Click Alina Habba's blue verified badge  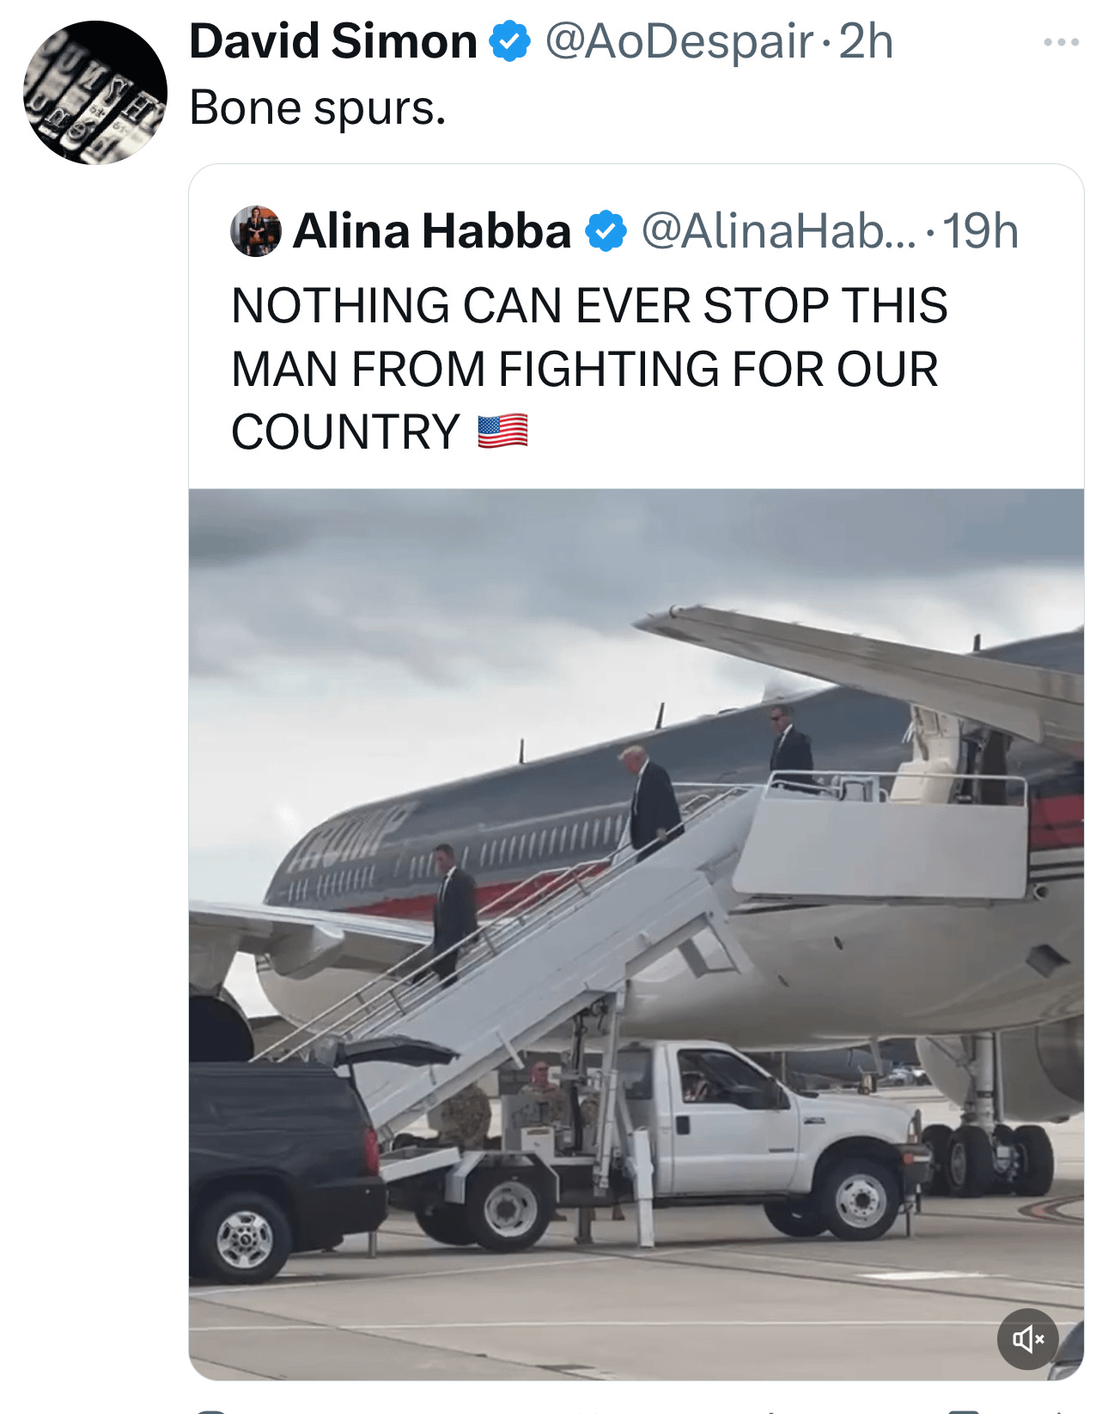coord(606,231)
